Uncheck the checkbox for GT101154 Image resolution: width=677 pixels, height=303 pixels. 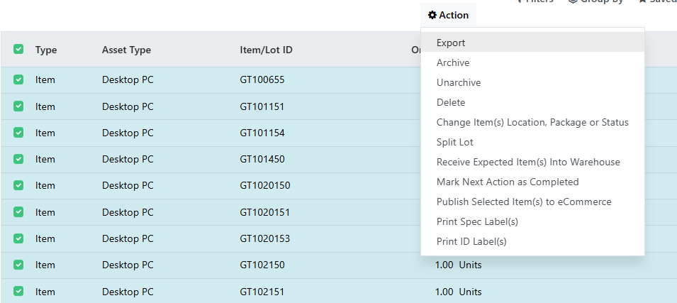tap(18, 133)
